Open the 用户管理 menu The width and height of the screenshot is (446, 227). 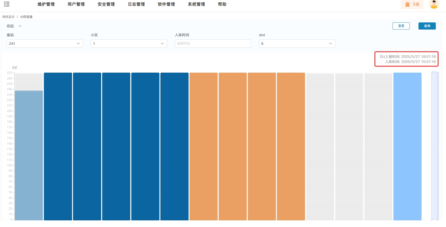coord(76,4)
